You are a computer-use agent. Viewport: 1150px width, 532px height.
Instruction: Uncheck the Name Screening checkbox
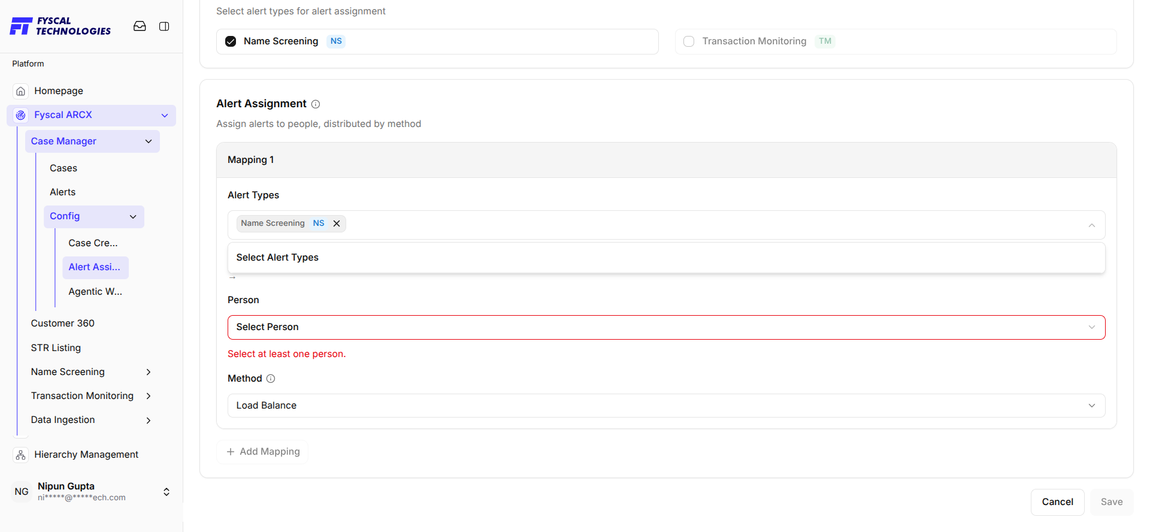[231, 41]
